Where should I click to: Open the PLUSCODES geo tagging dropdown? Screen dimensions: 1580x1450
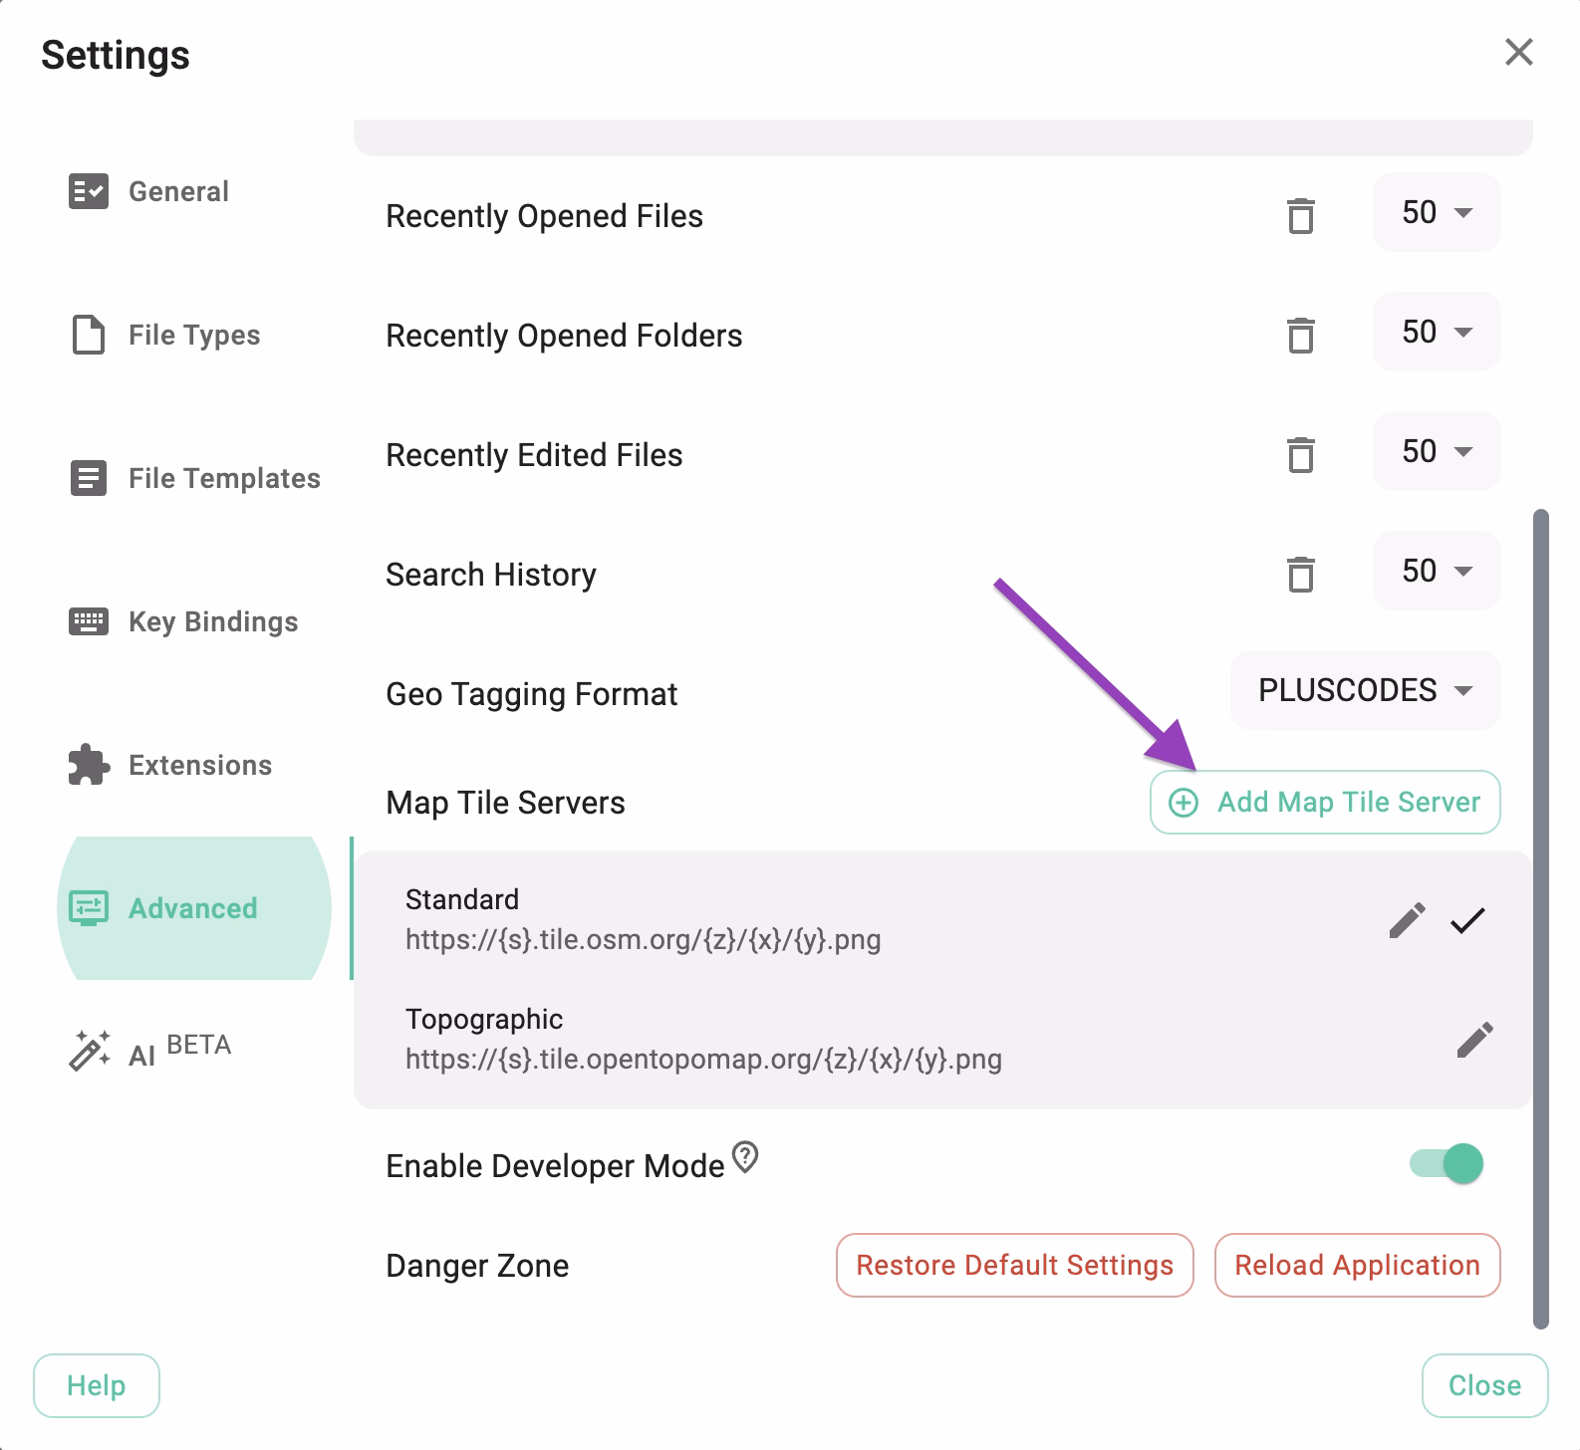pos(1364,690)
